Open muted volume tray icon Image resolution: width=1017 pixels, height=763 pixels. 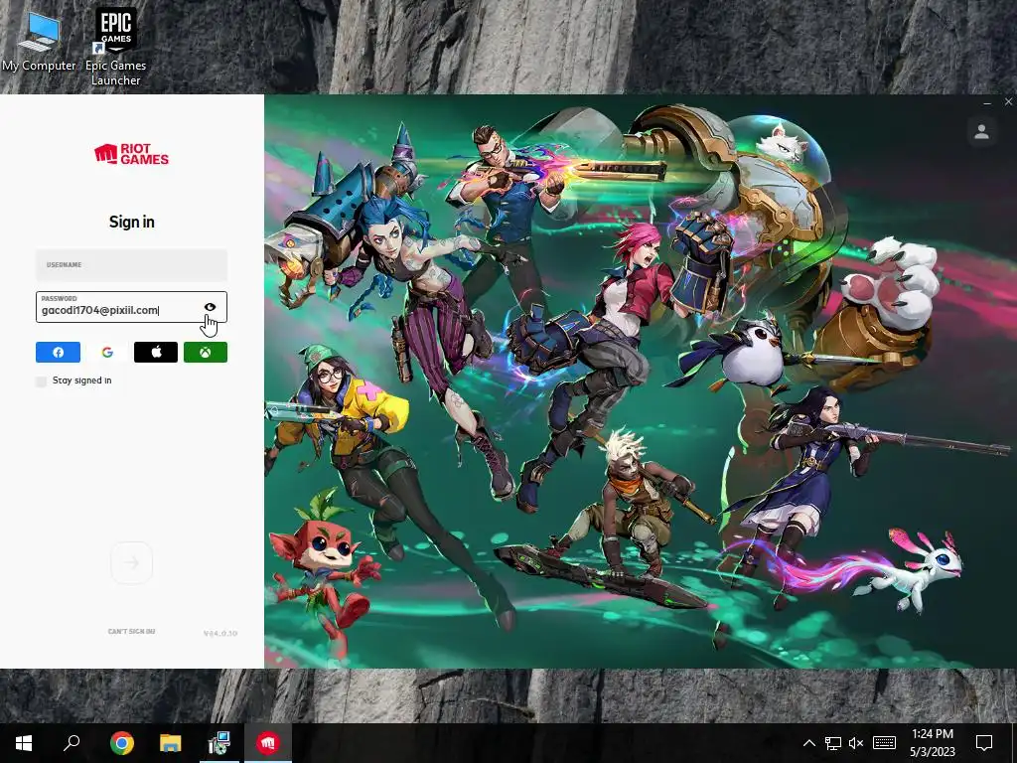(x=856, y=743)
